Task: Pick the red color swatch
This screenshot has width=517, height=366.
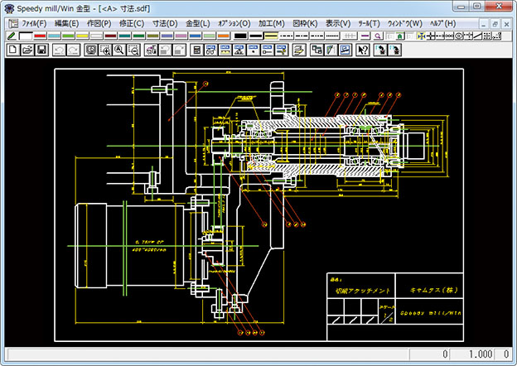Action: click(x=40, y=36)
